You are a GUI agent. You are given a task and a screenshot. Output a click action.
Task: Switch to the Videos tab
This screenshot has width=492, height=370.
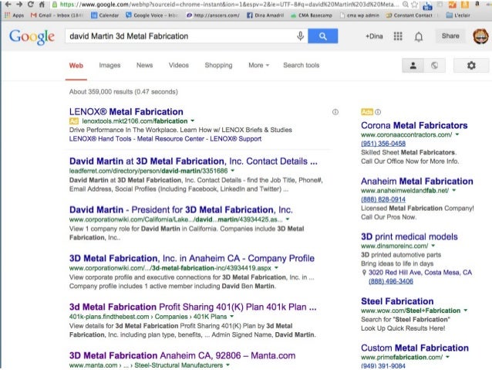coord(179,66)
